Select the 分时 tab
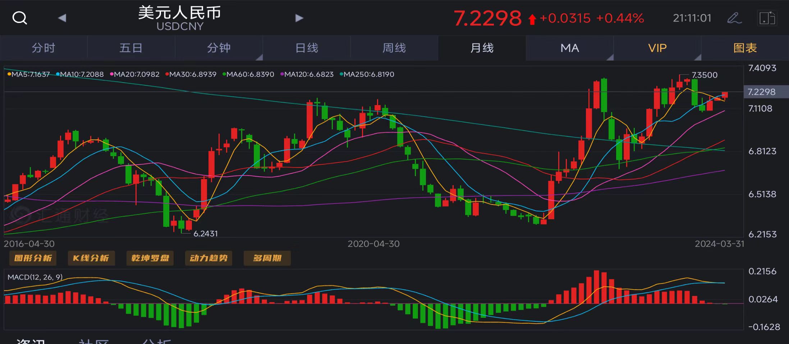789x344 pixels. tap(43, 48)
